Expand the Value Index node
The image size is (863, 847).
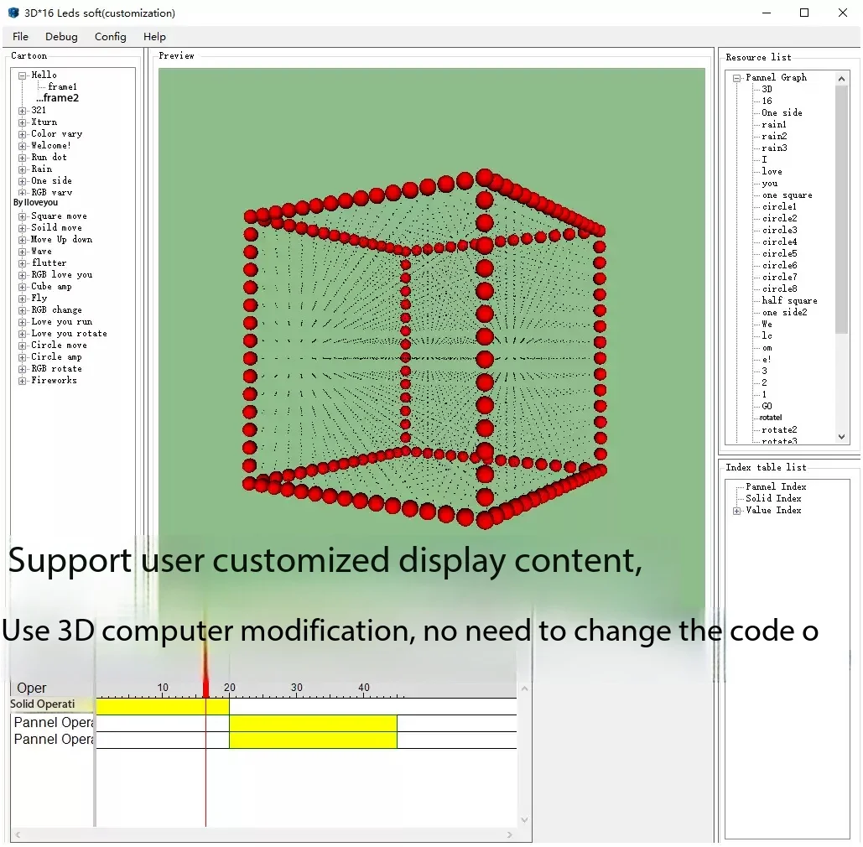[x=736, y=511]
